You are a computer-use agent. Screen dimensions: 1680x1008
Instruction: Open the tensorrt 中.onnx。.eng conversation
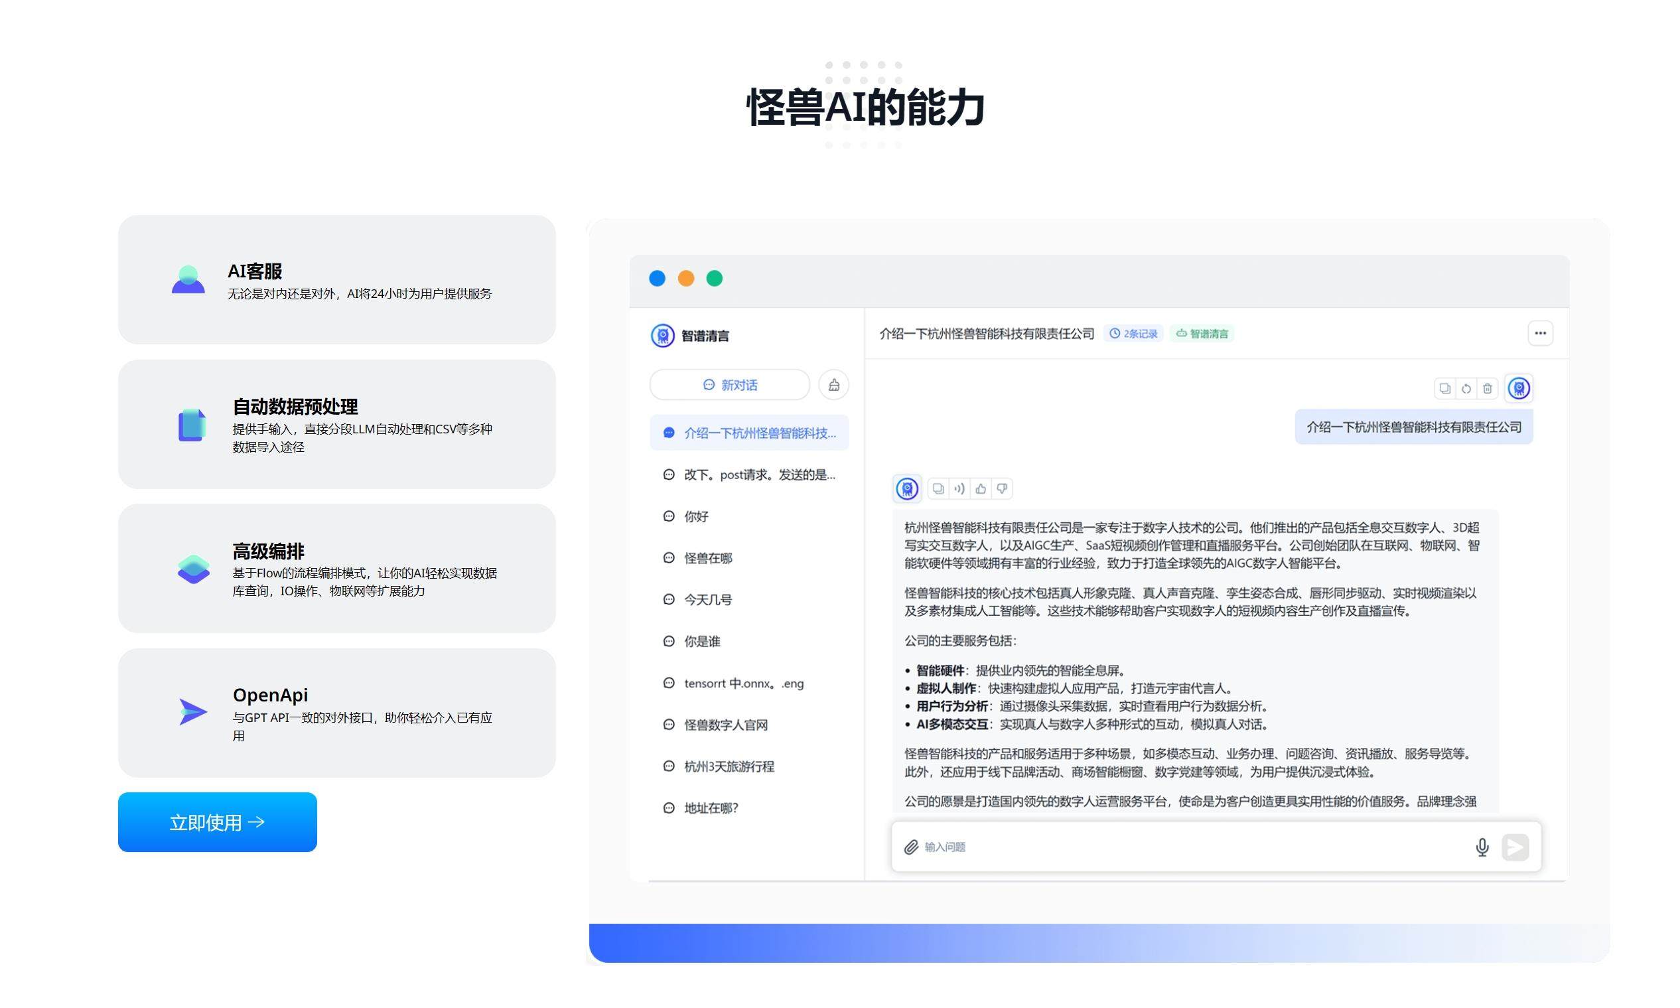(x=750, y=684)
